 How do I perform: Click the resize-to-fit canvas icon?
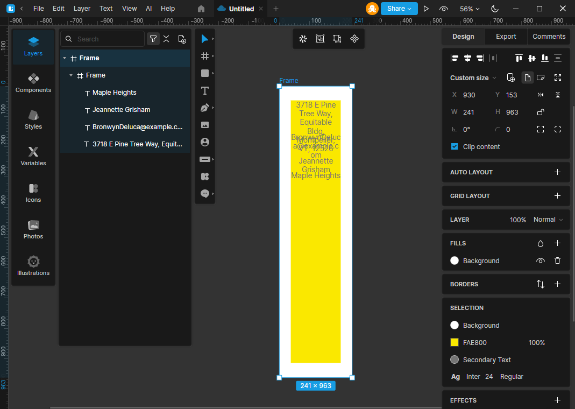(x=337, y=39)
